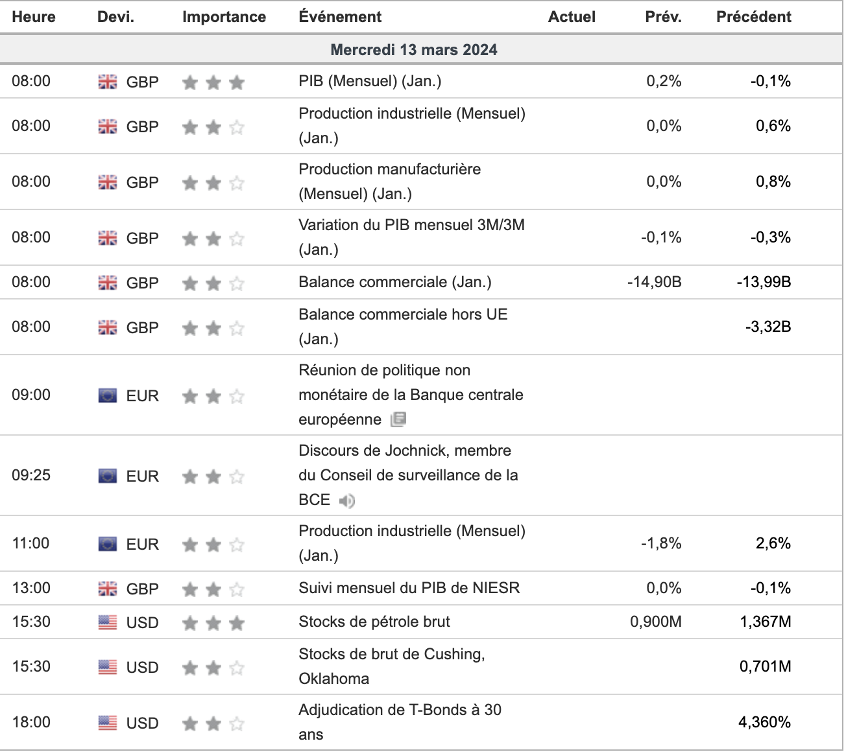
Task: Click the US flag in the 18:00 T-Bonds row
Action: (108, 723)
